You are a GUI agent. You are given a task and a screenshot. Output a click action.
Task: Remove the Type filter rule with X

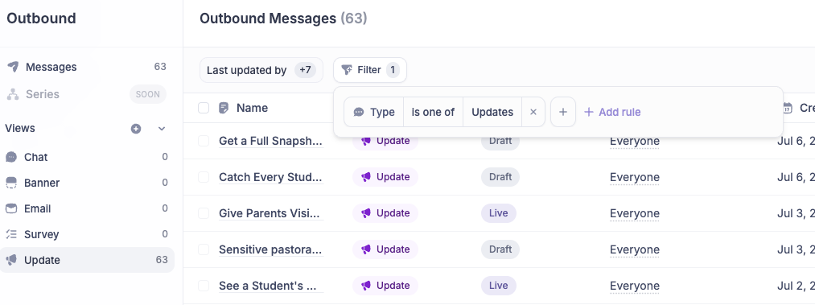[x=533, y=112]
